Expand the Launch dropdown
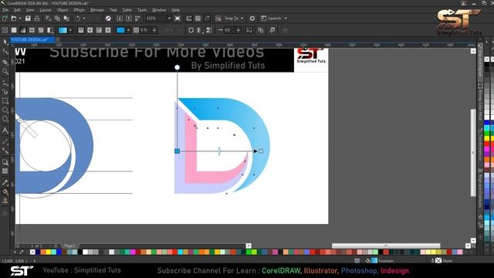The image size is (494, 278). (286, 19)
